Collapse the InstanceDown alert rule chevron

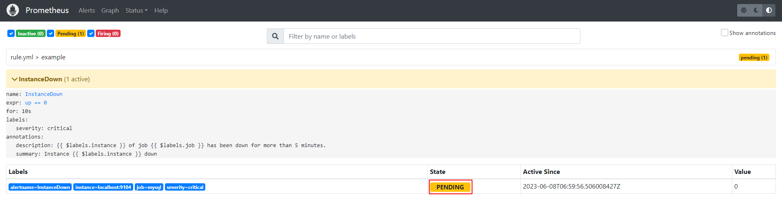(15, 79)
